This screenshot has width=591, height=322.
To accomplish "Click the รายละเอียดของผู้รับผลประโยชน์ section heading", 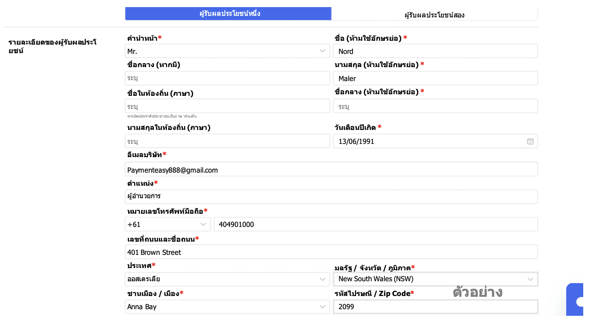I will (52, 46).
